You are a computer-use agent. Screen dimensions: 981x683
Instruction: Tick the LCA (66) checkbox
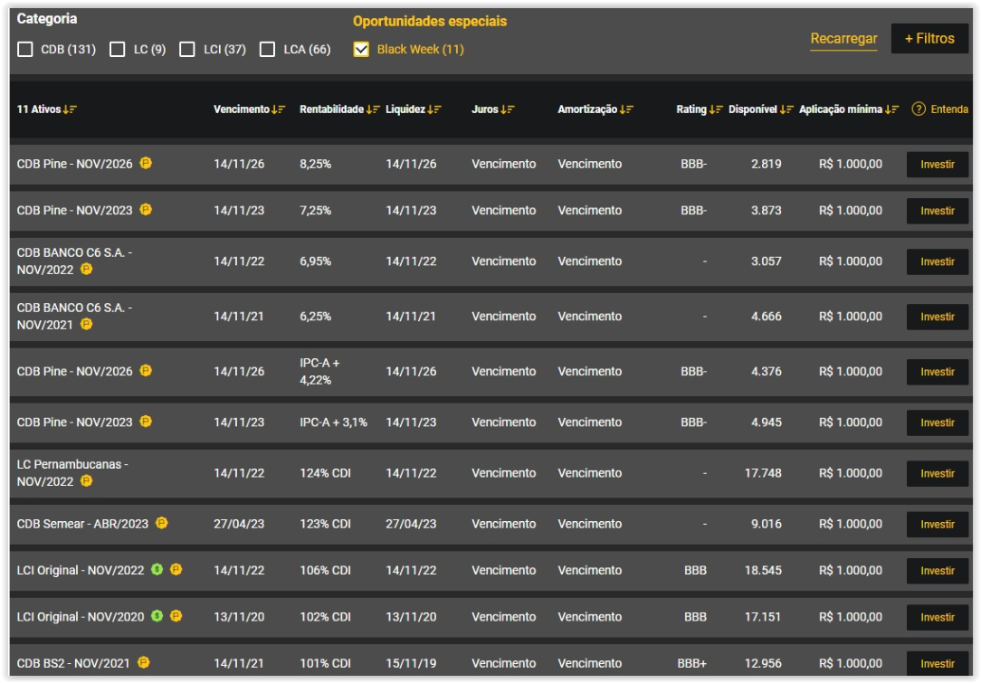(x=267, y=50)
